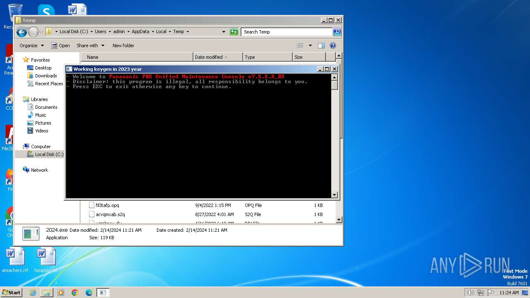Select Computer in navigation pane
530x298 pixels.
pos(41,147)
